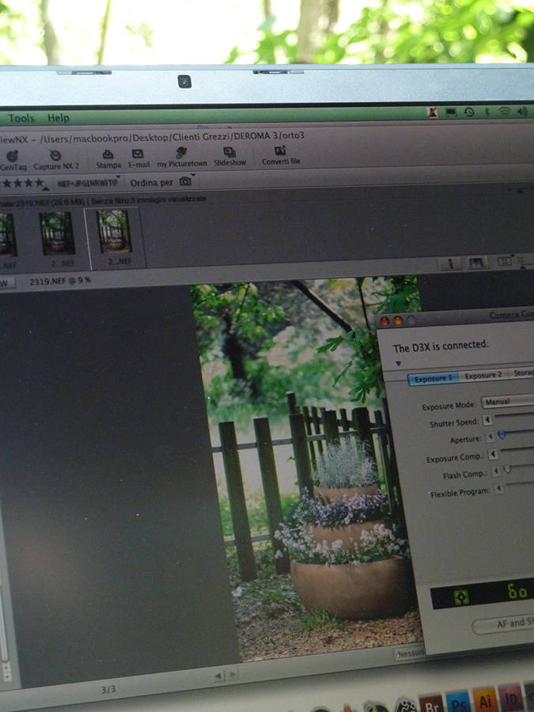Screen dimensions: 534x712
Task: Open the Exposure Mode dropdown set to Manual
Action: click(508, 402)
